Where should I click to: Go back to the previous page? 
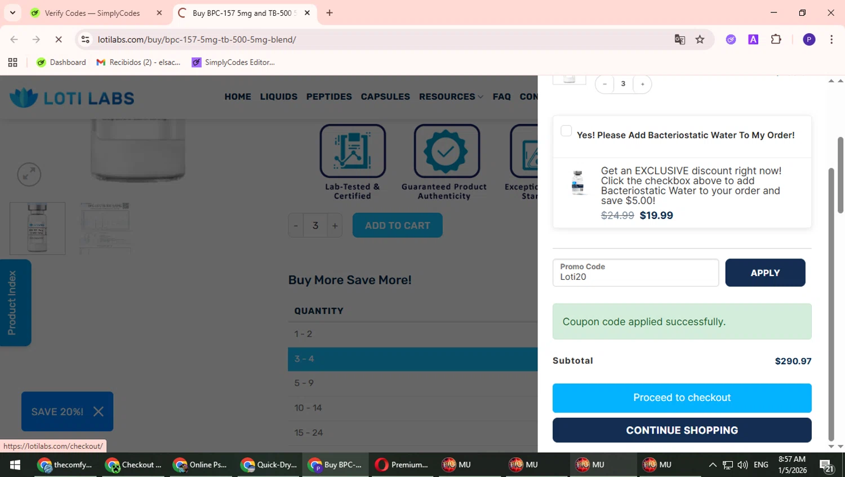(x=14, y=39)
